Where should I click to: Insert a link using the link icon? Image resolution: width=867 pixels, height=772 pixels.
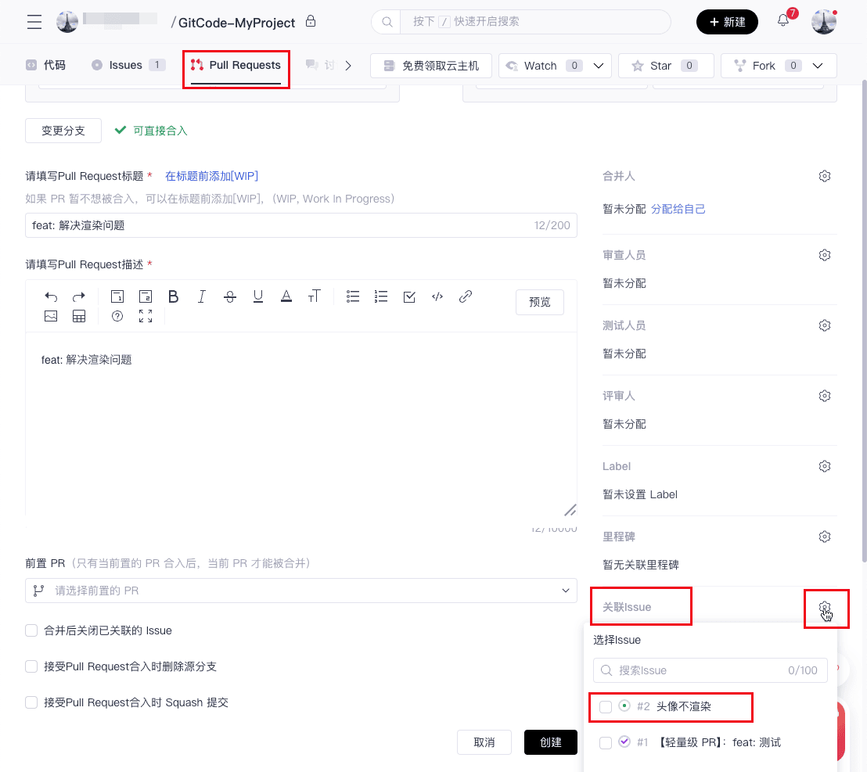[466, 296]
